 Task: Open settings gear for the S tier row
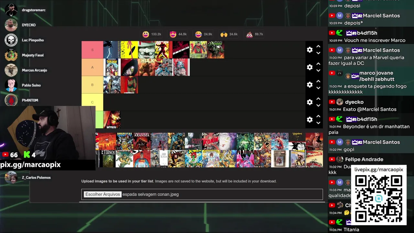point(310,50)
